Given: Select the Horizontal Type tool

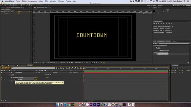Looking at the screenshot, I should tap(24, 5).
